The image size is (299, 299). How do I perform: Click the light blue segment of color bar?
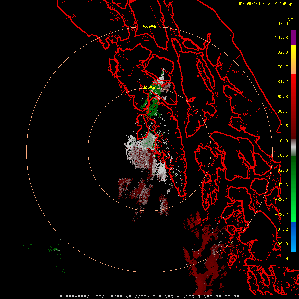293,245
